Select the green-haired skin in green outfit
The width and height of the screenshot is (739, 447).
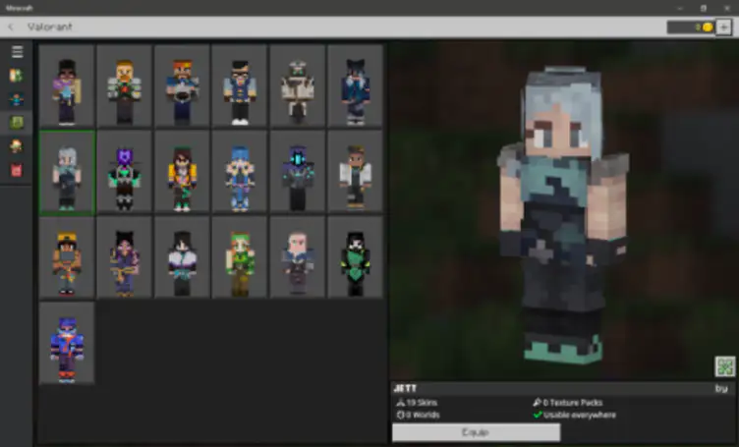pos(240,258)
